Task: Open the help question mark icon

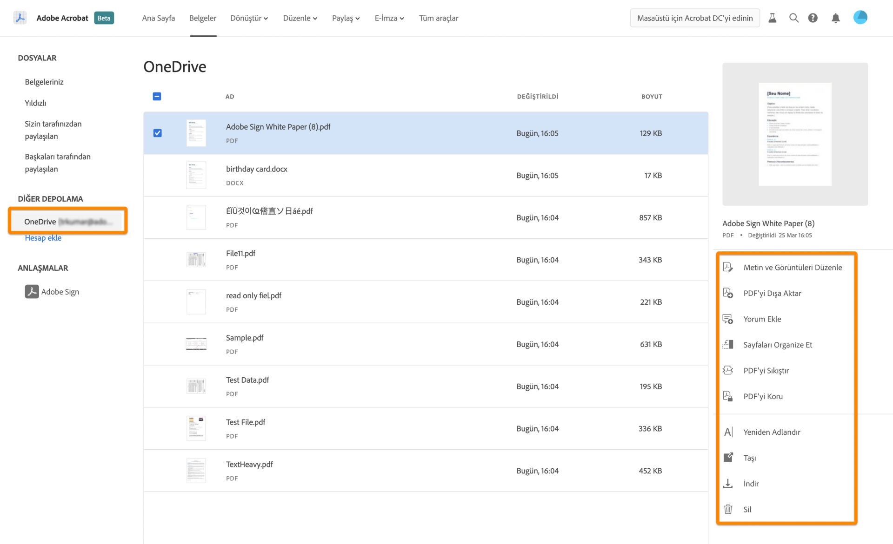Action: 813,18
